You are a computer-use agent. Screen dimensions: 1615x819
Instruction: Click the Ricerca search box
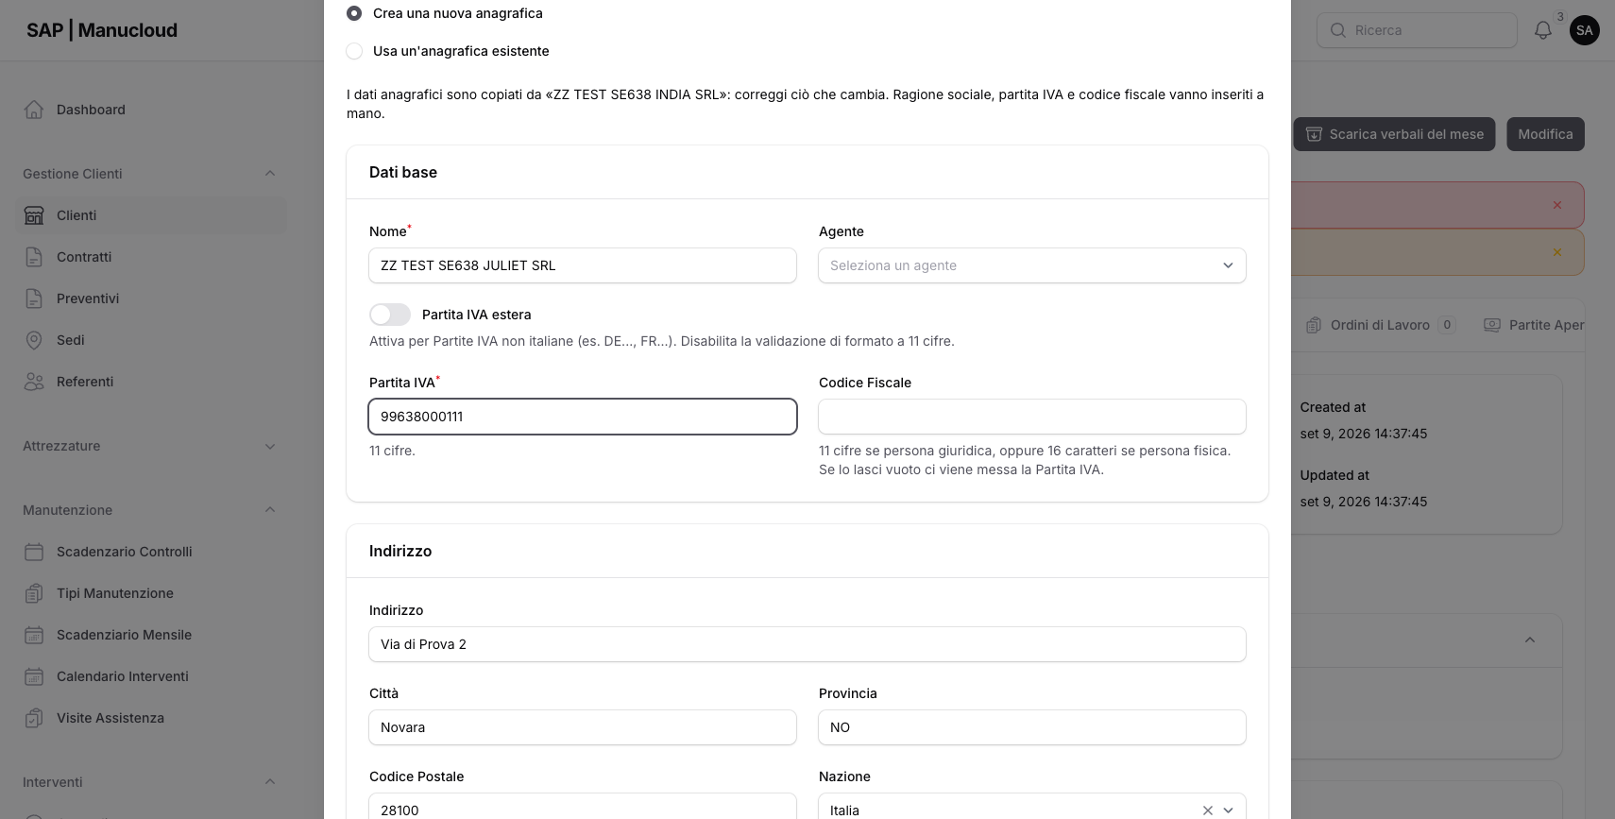point(1417,30)
